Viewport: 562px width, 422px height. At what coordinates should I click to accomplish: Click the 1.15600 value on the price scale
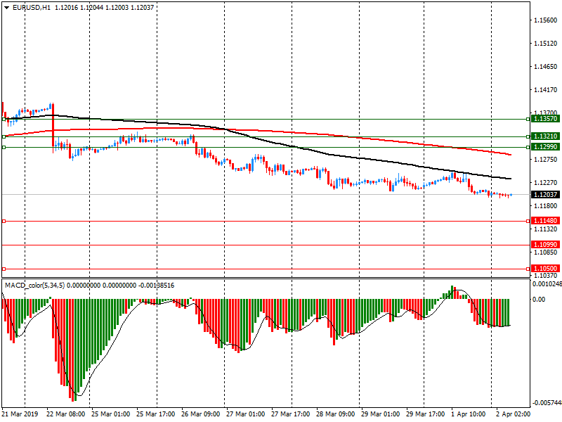pos(546,20)
